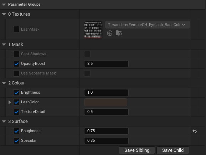Click the Roughness value field 0.75
The height and width of the screenshot is (155, 206).
(x=106, y=131)
